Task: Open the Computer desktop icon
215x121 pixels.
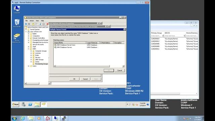Action: coord(17,9)
